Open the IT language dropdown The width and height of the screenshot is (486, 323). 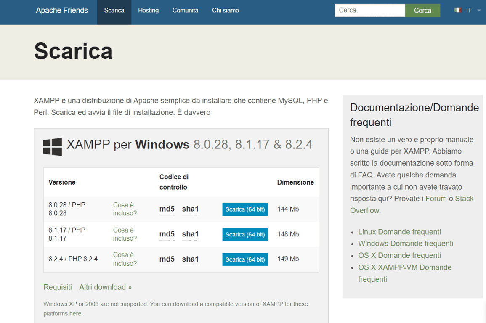[469, 10]
